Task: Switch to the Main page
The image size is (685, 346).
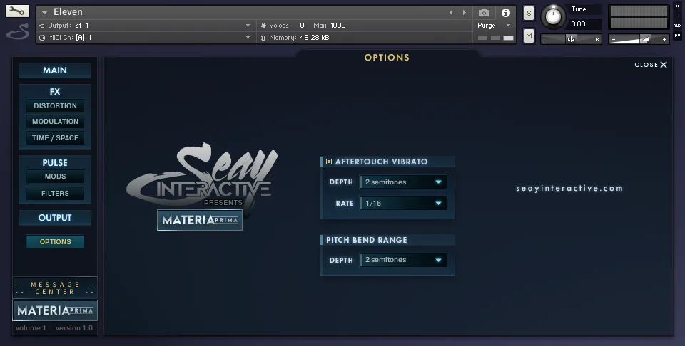Action: tap(55, 70)
